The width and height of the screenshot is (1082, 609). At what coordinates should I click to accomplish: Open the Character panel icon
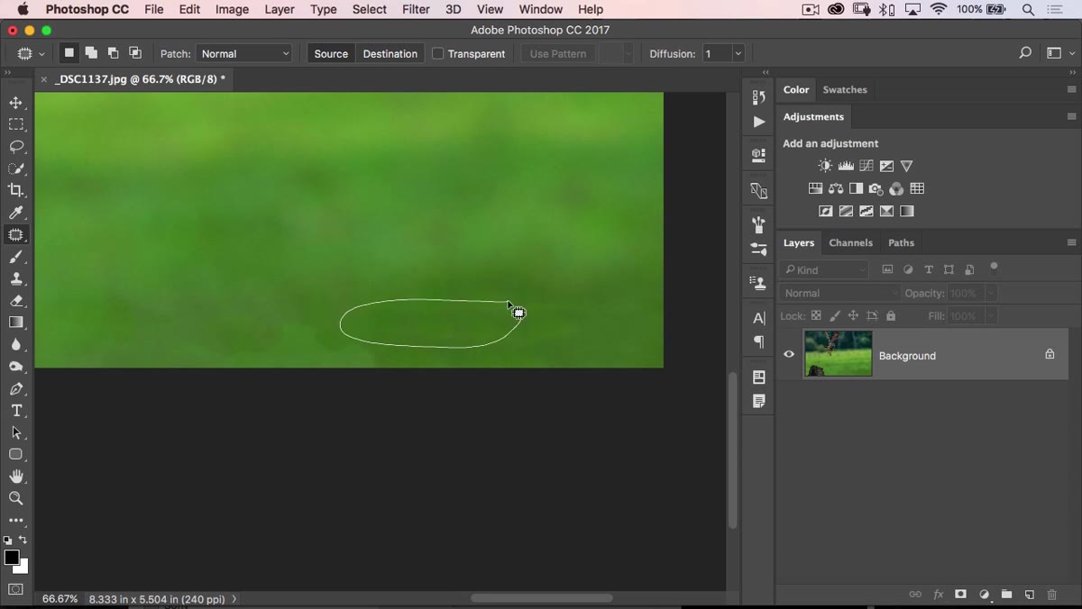pos(758,318)
